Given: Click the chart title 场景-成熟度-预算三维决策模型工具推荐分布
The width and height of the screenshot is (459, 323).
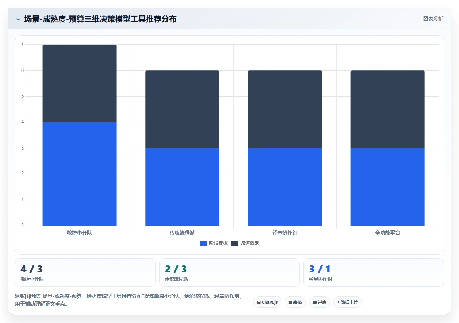Looking at the screenshot, I should [100, 19].
